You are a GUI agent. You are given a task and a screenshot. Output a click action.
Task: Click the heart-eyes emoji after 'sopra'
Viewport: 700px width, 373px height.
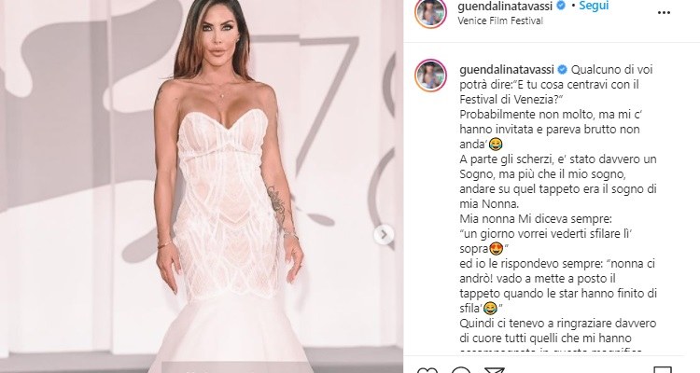click(496, 249)
